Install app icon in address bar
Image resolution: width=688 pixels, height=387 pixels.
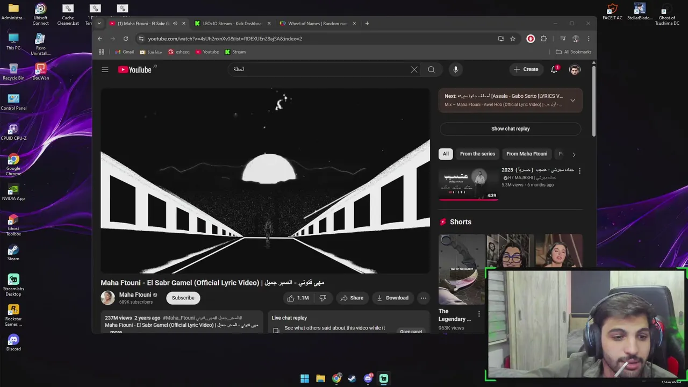(501, 39)
